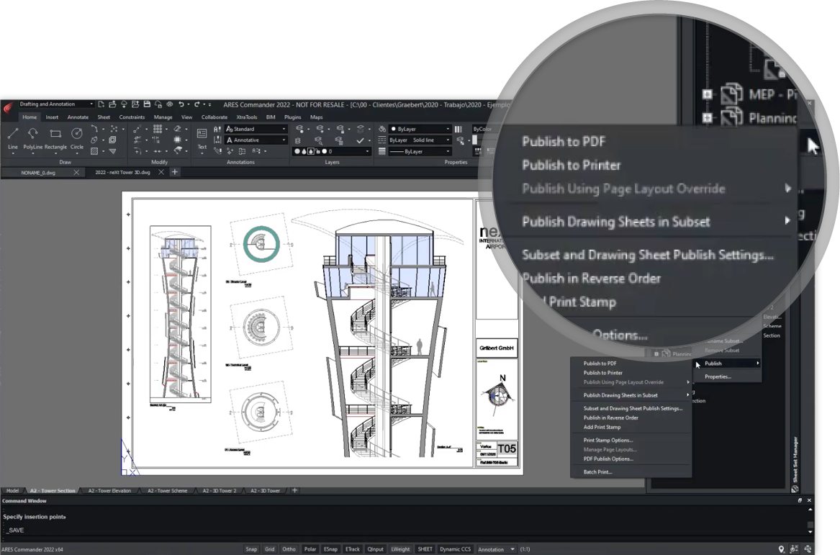Toggle ETrack in the status bar
The height and width of the screenshot is (555, 840).
point(353,549)
